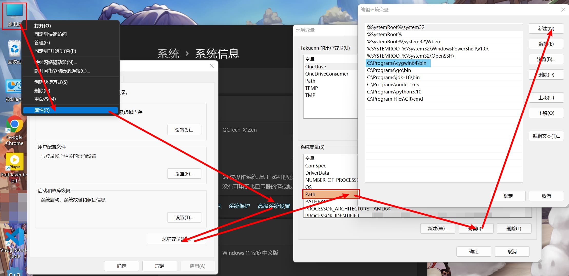
Task: Open the 系统保护 link
Action: (239, 206)
